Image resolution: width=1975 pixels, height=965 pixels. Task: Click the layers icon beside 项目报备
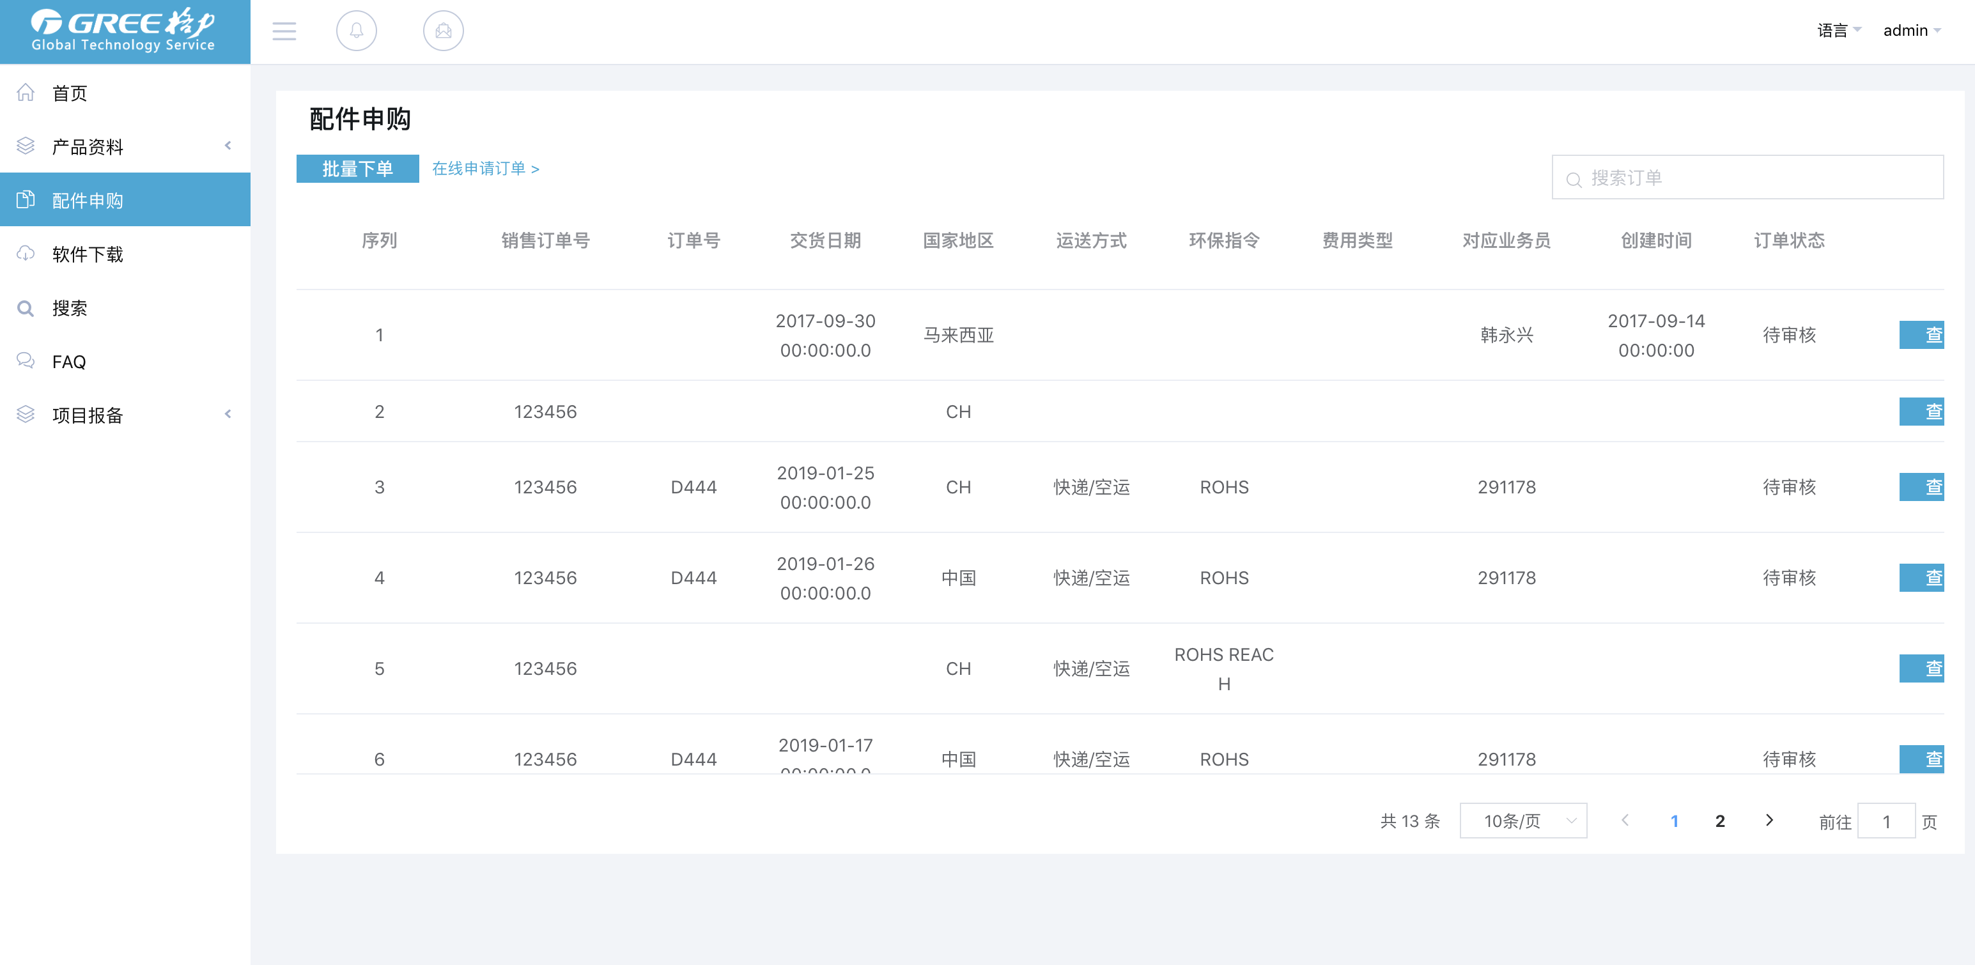26,415
